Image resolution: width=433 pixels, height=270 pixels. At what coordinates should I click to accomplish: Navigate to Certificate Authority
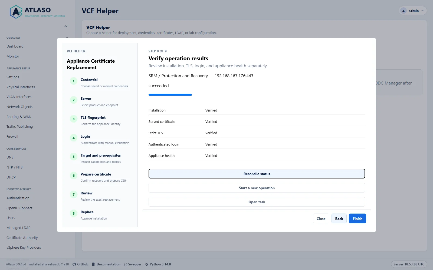click(22, 238)
